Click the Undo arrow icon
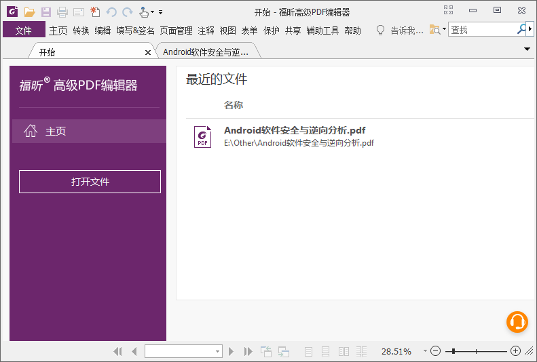This screenshot has width=537, height=362. [x=111, y=12]
